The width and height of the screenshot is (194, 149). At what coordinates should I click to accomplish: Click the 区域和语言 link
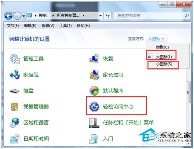point(36,122)
